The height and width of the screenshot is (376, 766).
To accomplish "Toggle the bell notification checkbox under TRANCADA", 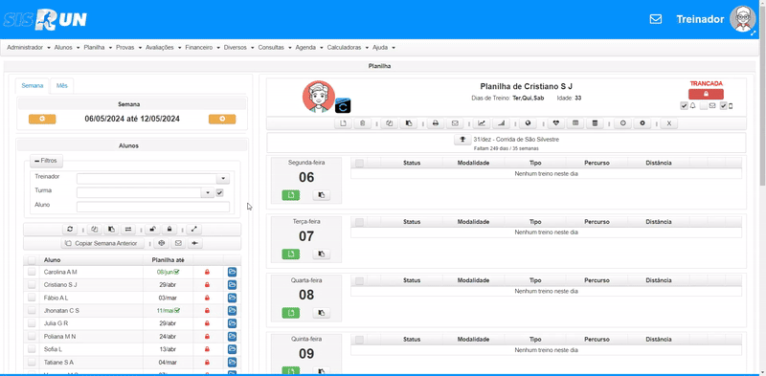I will 684,106.
